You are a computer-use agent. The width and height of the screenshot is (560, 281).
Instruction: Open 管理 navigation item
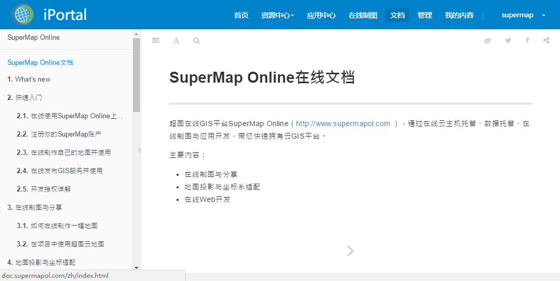(x=425, y=15)
